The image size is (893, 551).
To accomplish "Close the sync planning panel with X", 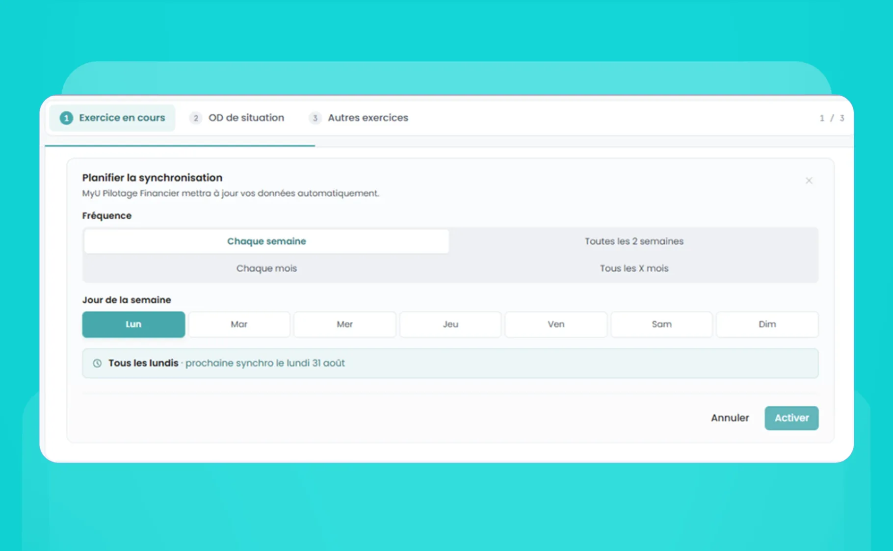I will pyautogui.click(x=809, y=181).
